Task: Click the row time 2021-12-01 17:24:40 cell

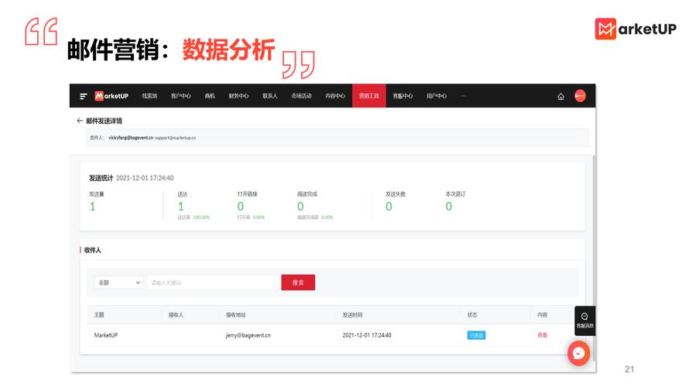Action: (367, 335)
